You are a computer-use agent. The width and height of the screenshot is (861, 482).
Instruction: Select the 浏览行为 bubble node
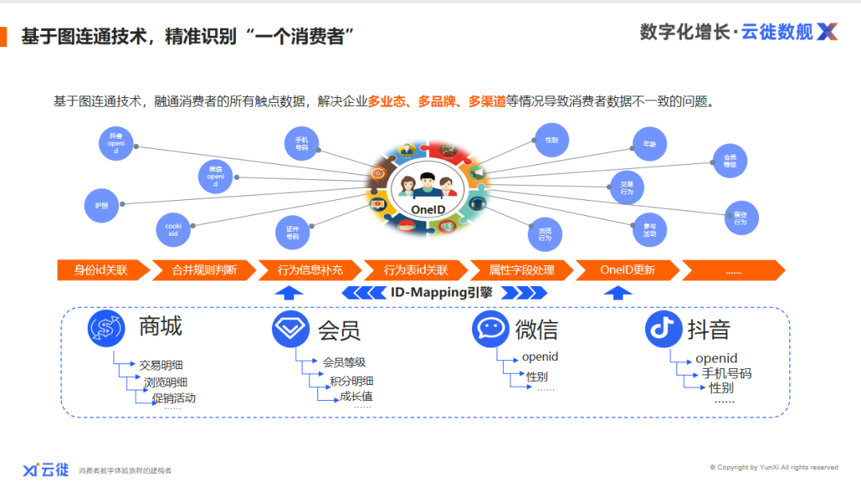click(545, 234)
